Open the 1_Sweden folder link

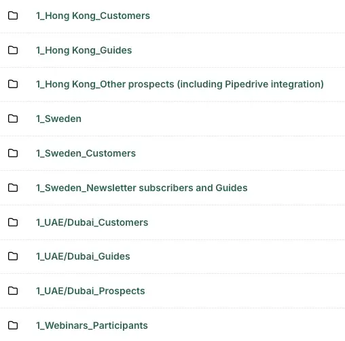coord(59,119)
